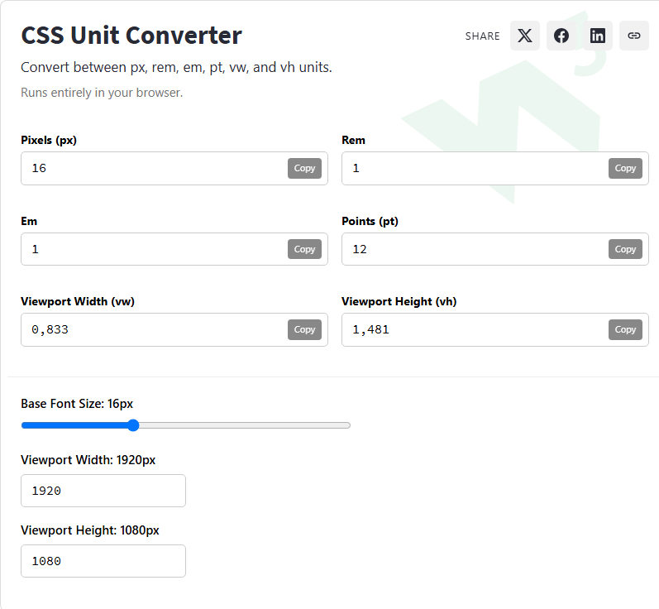The height and width of the screenshot is (609, 659).
Task: Copy the Viewport Width (vw) value
Action: click(x=305, y=329)
